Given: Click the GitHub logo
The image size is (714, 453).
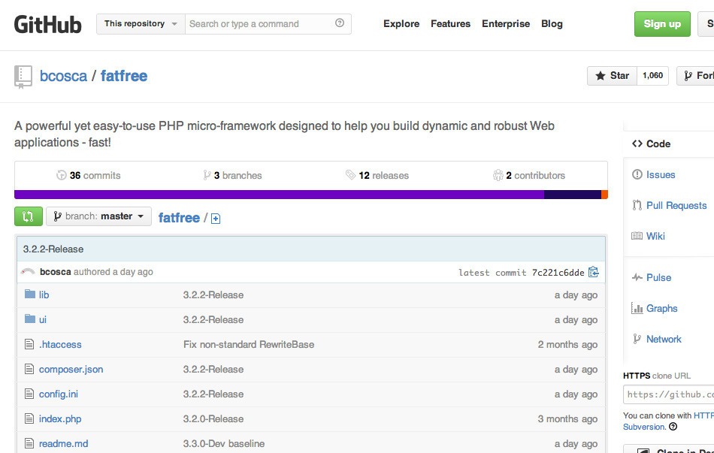Looking at the screenshot, I should point(48,25).
